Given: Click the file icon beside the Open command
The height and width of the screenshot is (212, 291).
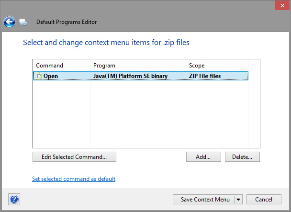Looking at the screenshot, I should 39,76.
